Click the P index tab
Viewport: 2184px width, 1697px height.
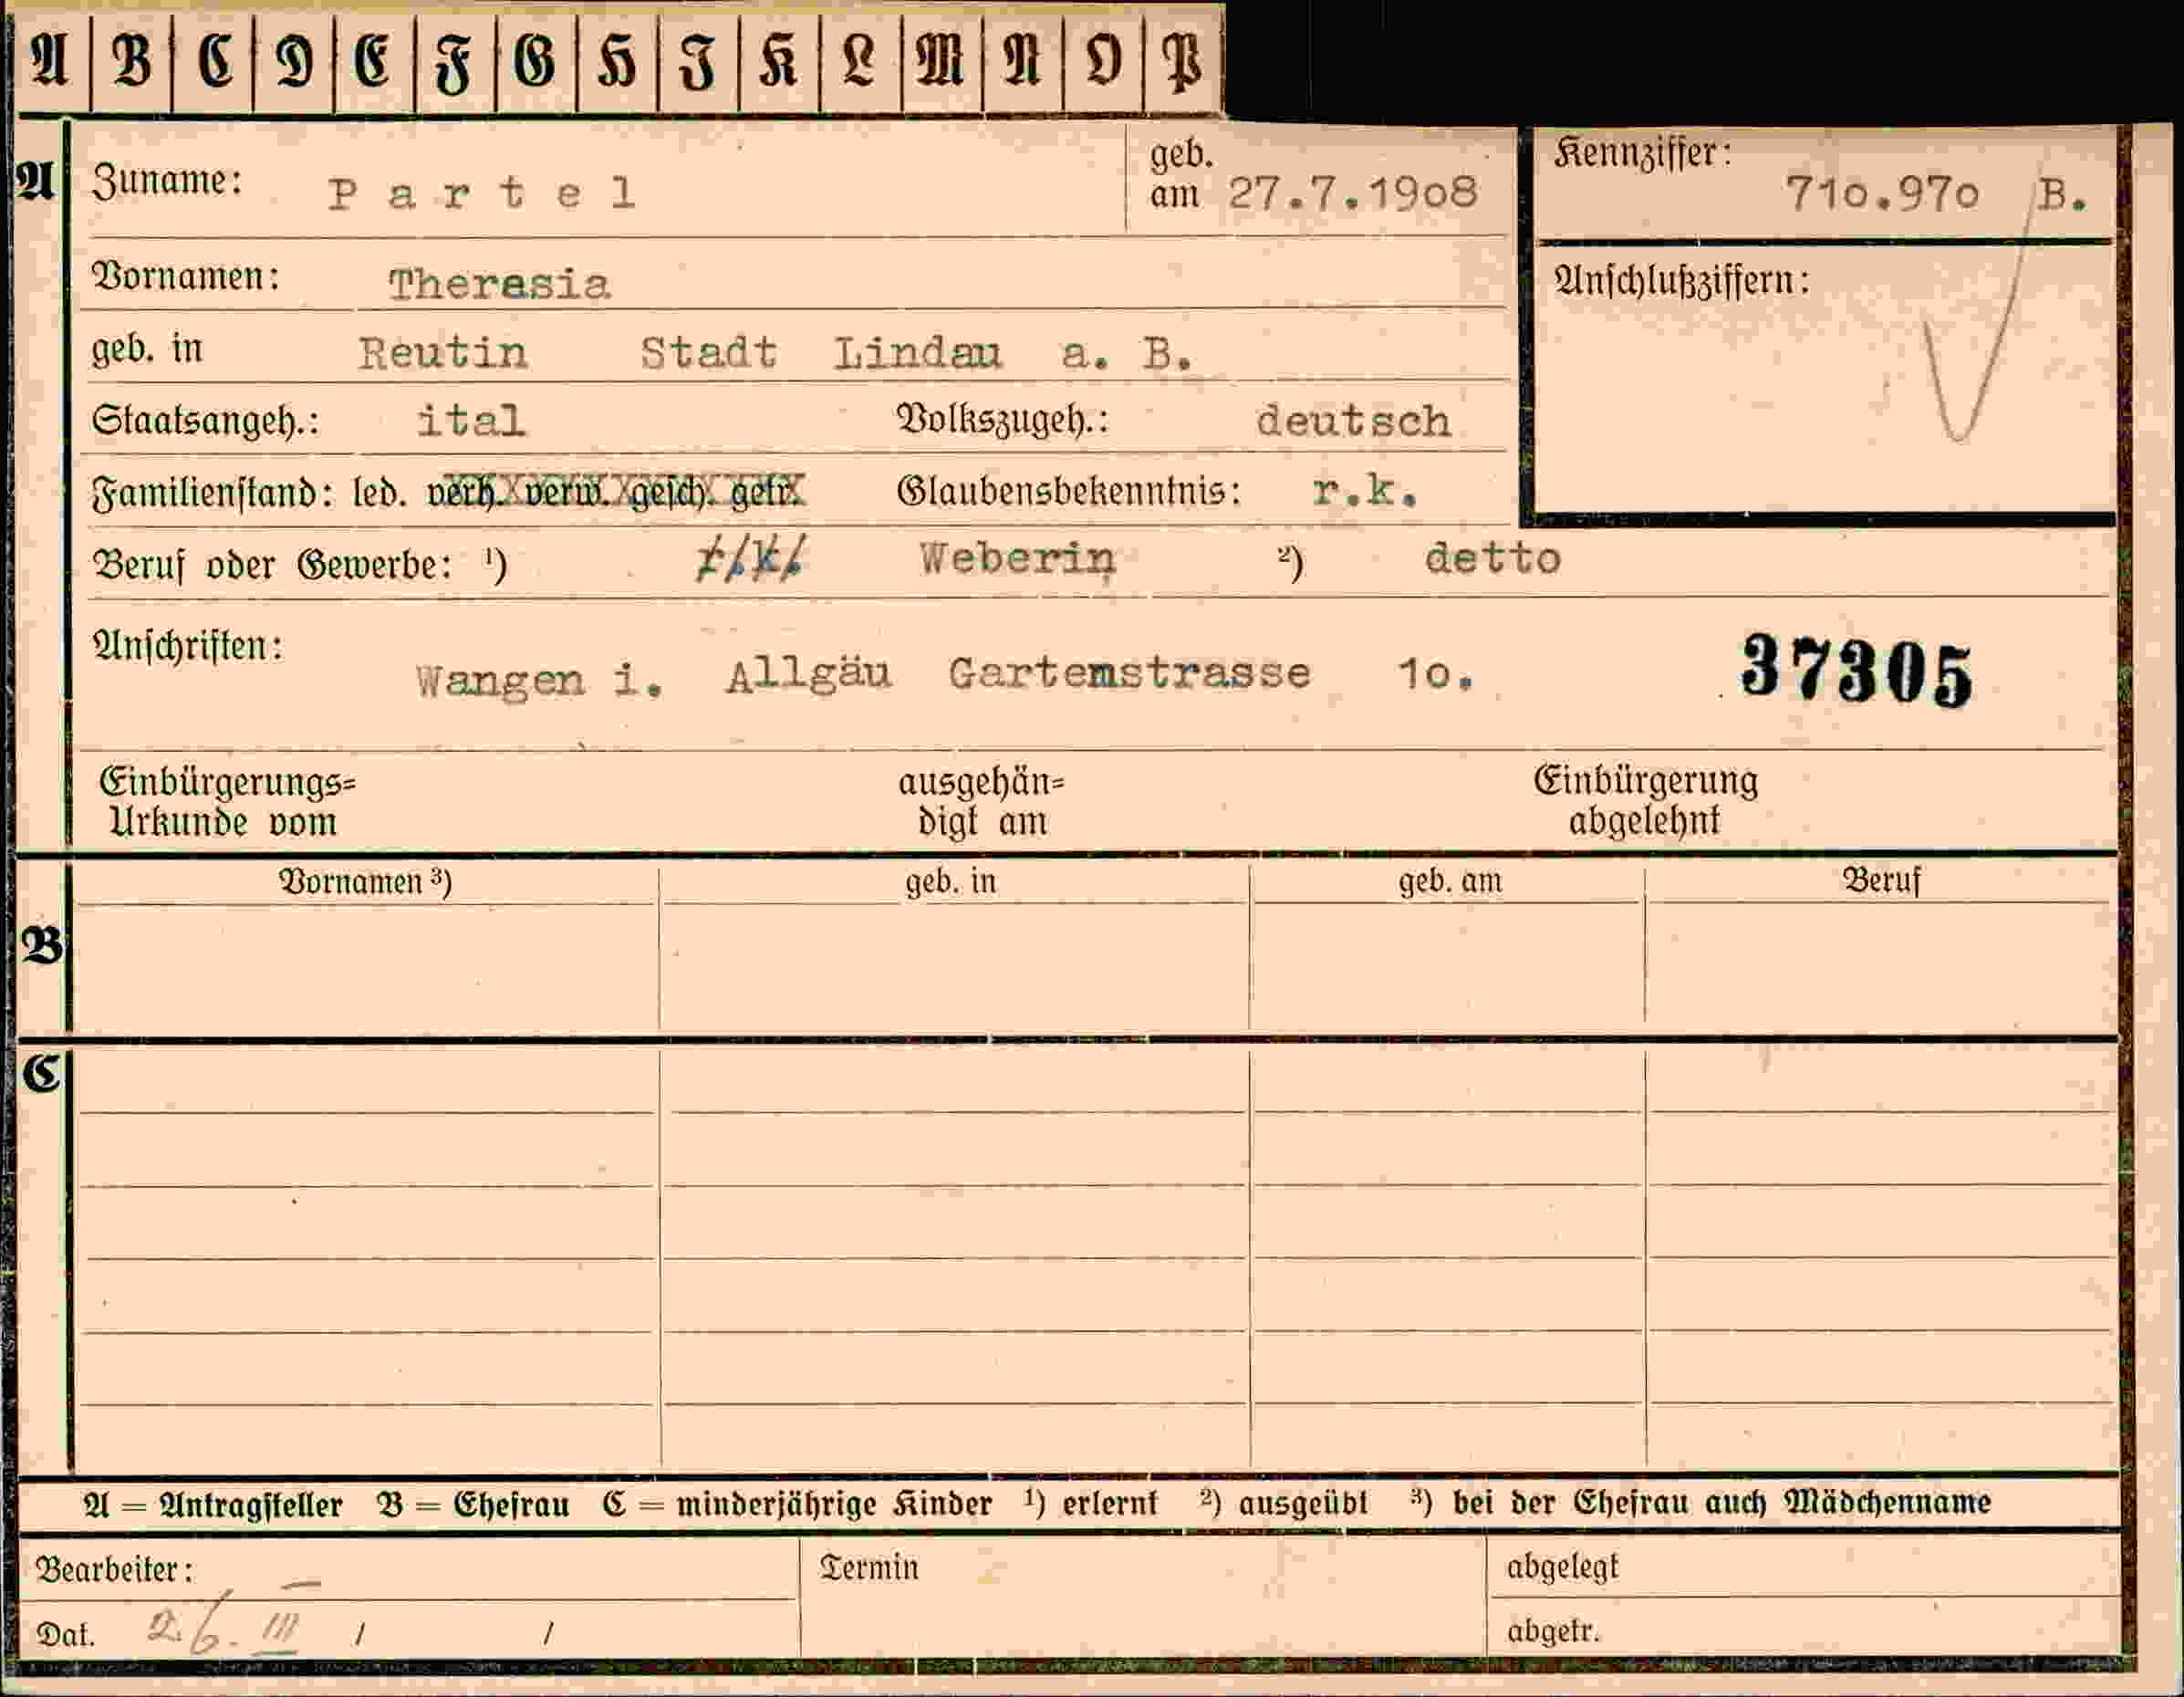tap(1184, 62)
